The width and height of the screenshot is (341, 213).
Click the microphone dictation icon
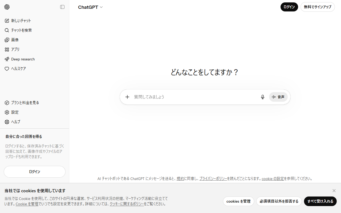(263, 97)
